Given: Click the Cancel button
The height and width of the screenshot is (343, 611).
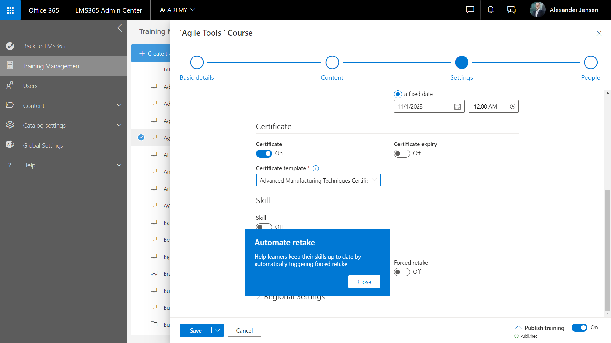Looking at the screenshot, I should pos(244,330).
